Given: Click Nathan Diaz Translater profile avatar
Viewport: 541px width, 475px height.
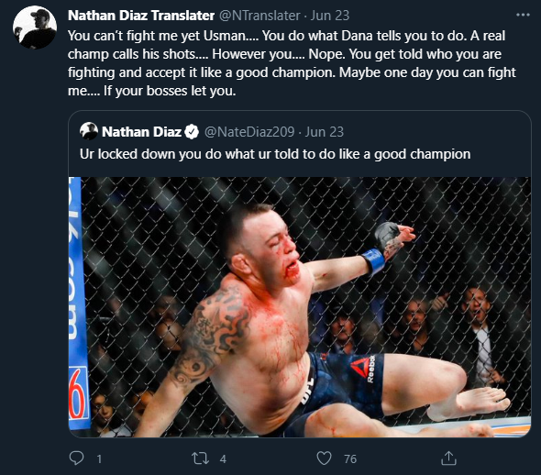Looking at the screenshot, I should coord(35,28).
